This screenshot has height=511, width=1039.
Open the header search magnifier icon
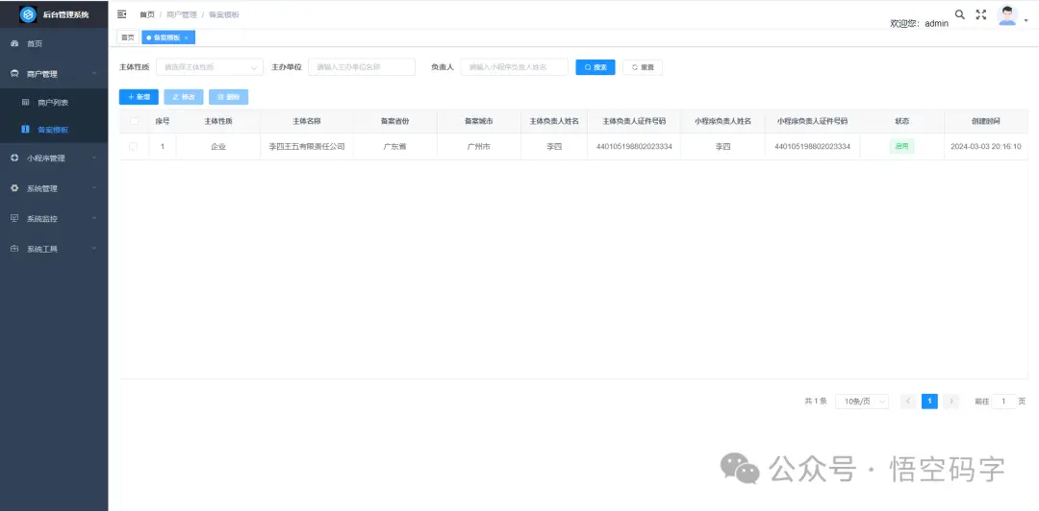[x=959, y=13]
